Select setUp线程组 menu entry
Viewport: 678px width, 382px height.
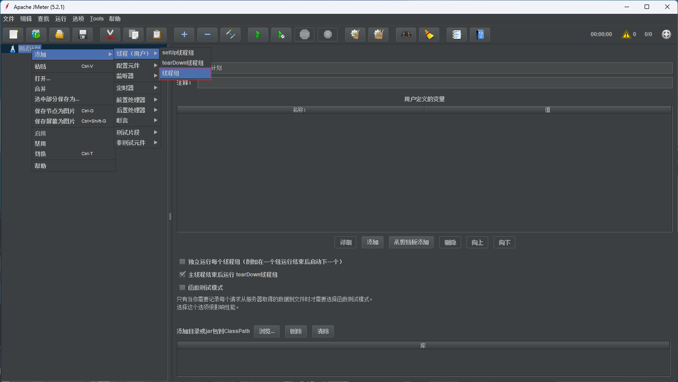[x=185, y=53]
